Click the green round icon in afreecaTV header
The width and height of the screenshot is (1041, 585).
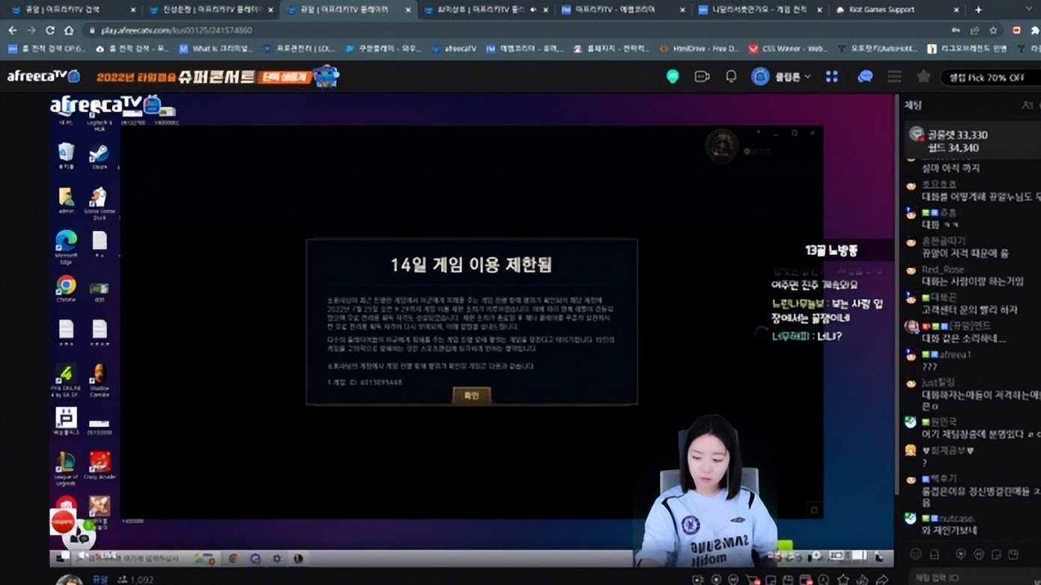point(673,76)
